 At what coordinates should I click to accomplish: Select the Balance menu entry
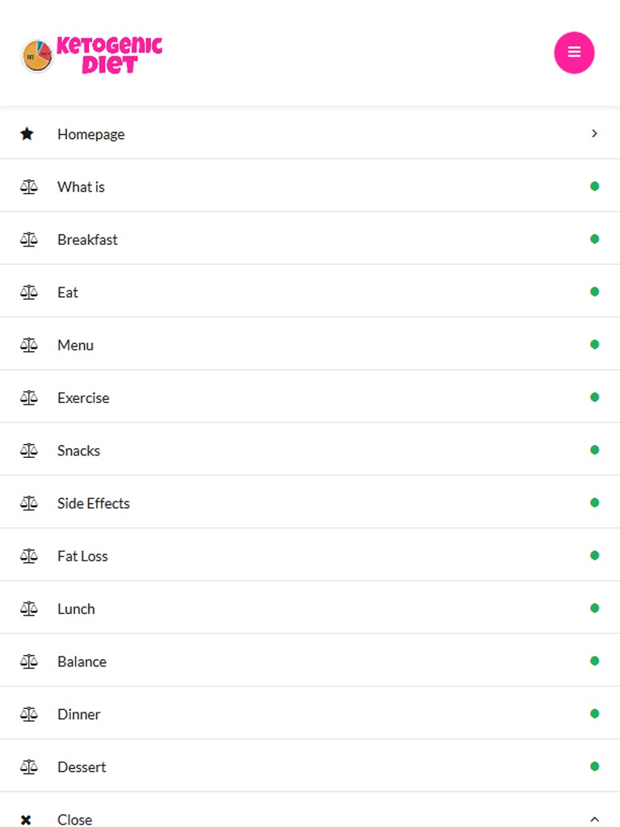(x=82, y=661)
